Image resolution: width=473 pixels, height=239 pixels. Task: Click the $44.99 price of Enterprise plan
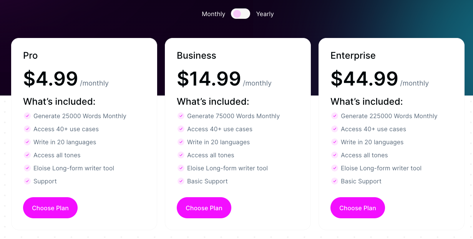(x=364, y=79)
